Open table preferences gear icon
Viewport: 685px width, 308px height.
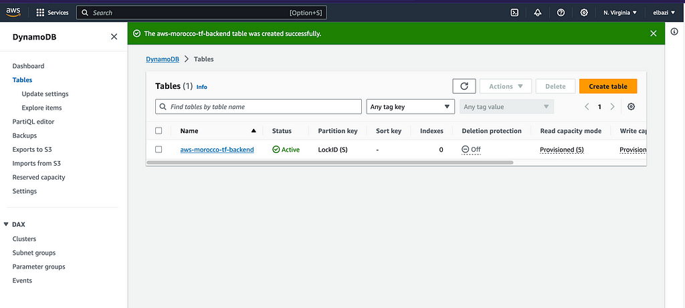click(631, 106)
